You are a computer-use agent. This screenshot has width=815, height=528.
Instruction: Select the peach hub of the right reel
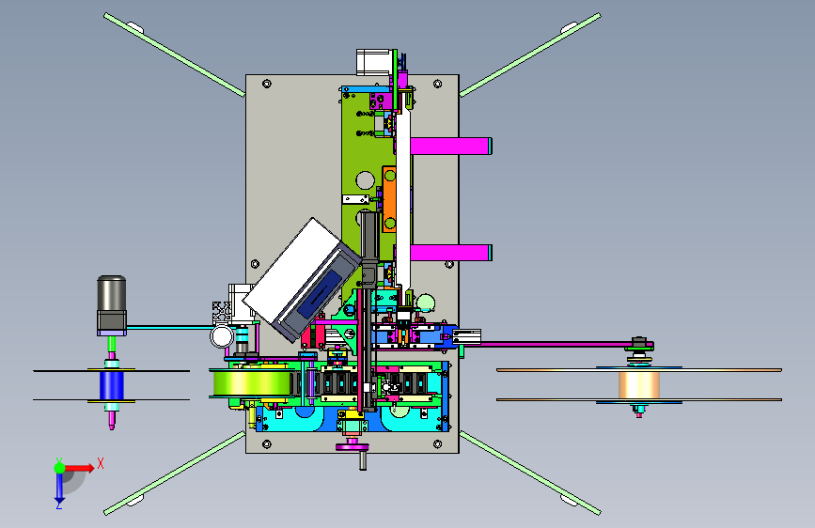click(639, 385)
